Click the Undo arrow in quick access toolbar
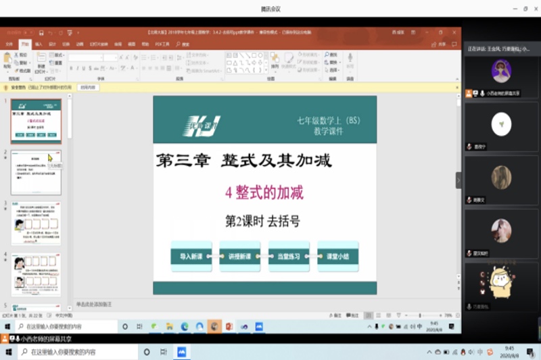Screen dimensions: 541x360 click(50, 32)
